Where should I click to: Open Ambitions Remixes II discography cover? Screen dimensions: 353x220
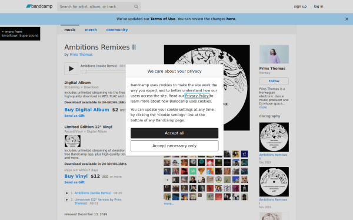pos(274,137)
